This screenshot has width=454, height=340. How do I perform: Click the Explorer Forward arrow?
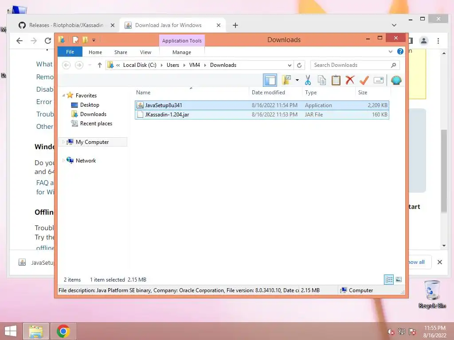[79, 65]
